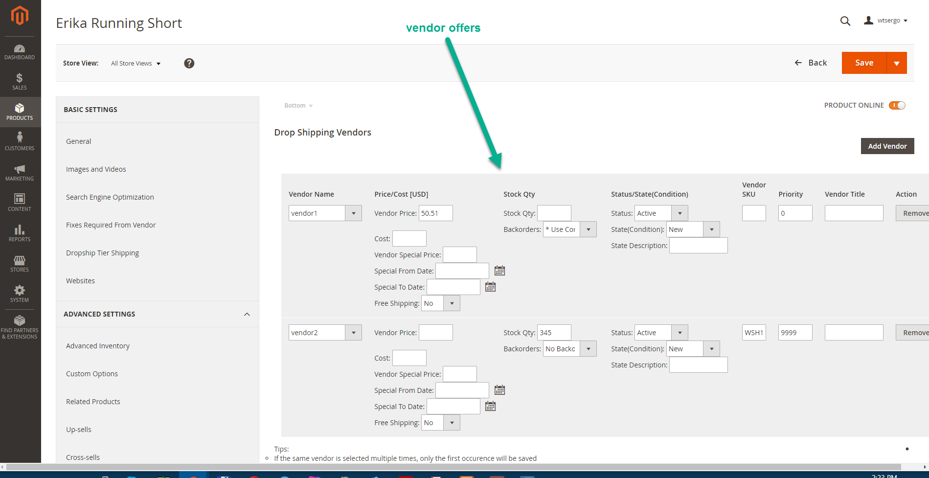This screenshot has width=929, height=478.
Task: Open the Dropship Tier Shipping tab
Action: pyautogui.click(x=103, y=253)
